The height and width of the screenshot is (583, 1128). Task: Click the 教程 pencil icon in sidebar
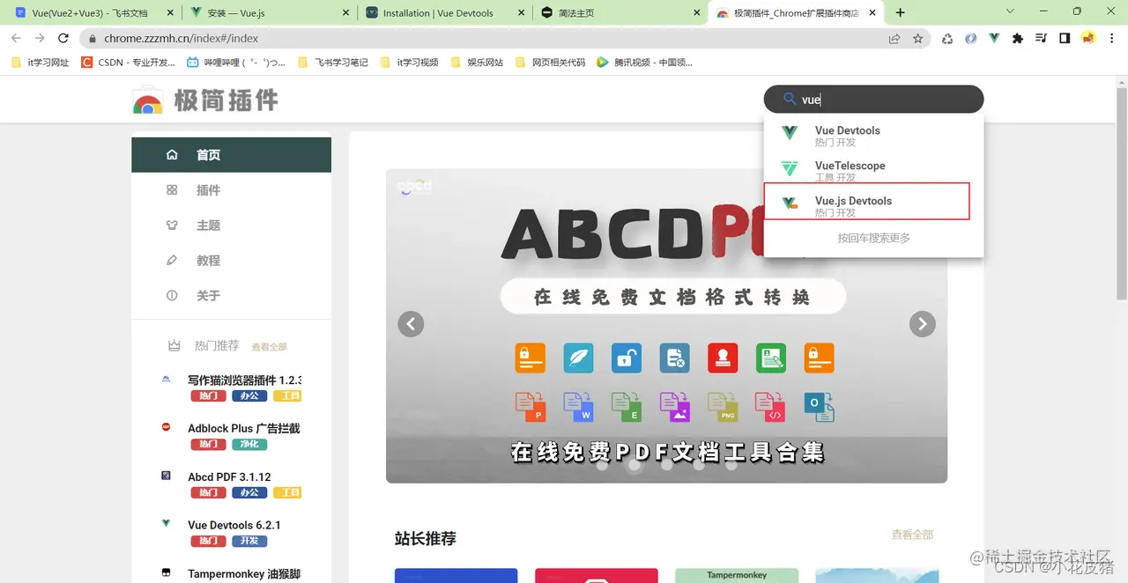point(172,260)
